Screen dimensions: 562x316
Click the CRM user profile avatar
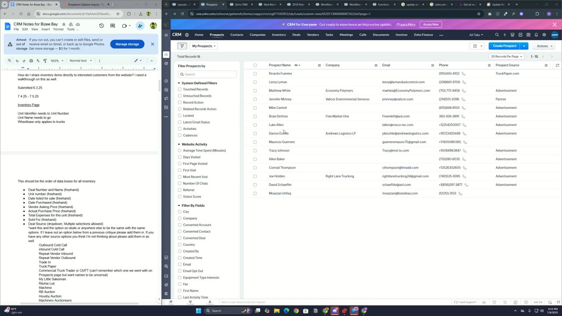(555, 35)
